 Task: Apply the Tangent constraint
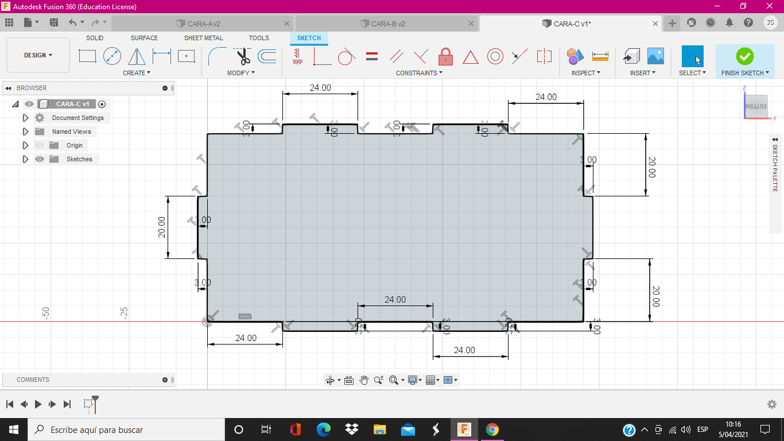[346, 56]
